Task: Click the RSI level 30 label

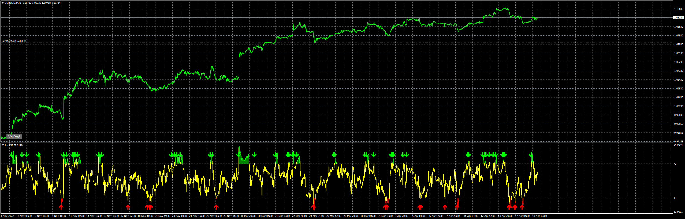Action: [675, 198]
